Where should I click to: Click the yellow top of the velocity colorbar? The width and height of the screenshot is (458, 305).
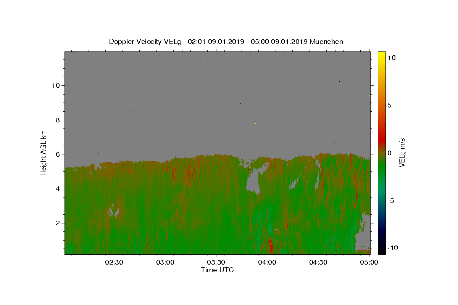382,55
